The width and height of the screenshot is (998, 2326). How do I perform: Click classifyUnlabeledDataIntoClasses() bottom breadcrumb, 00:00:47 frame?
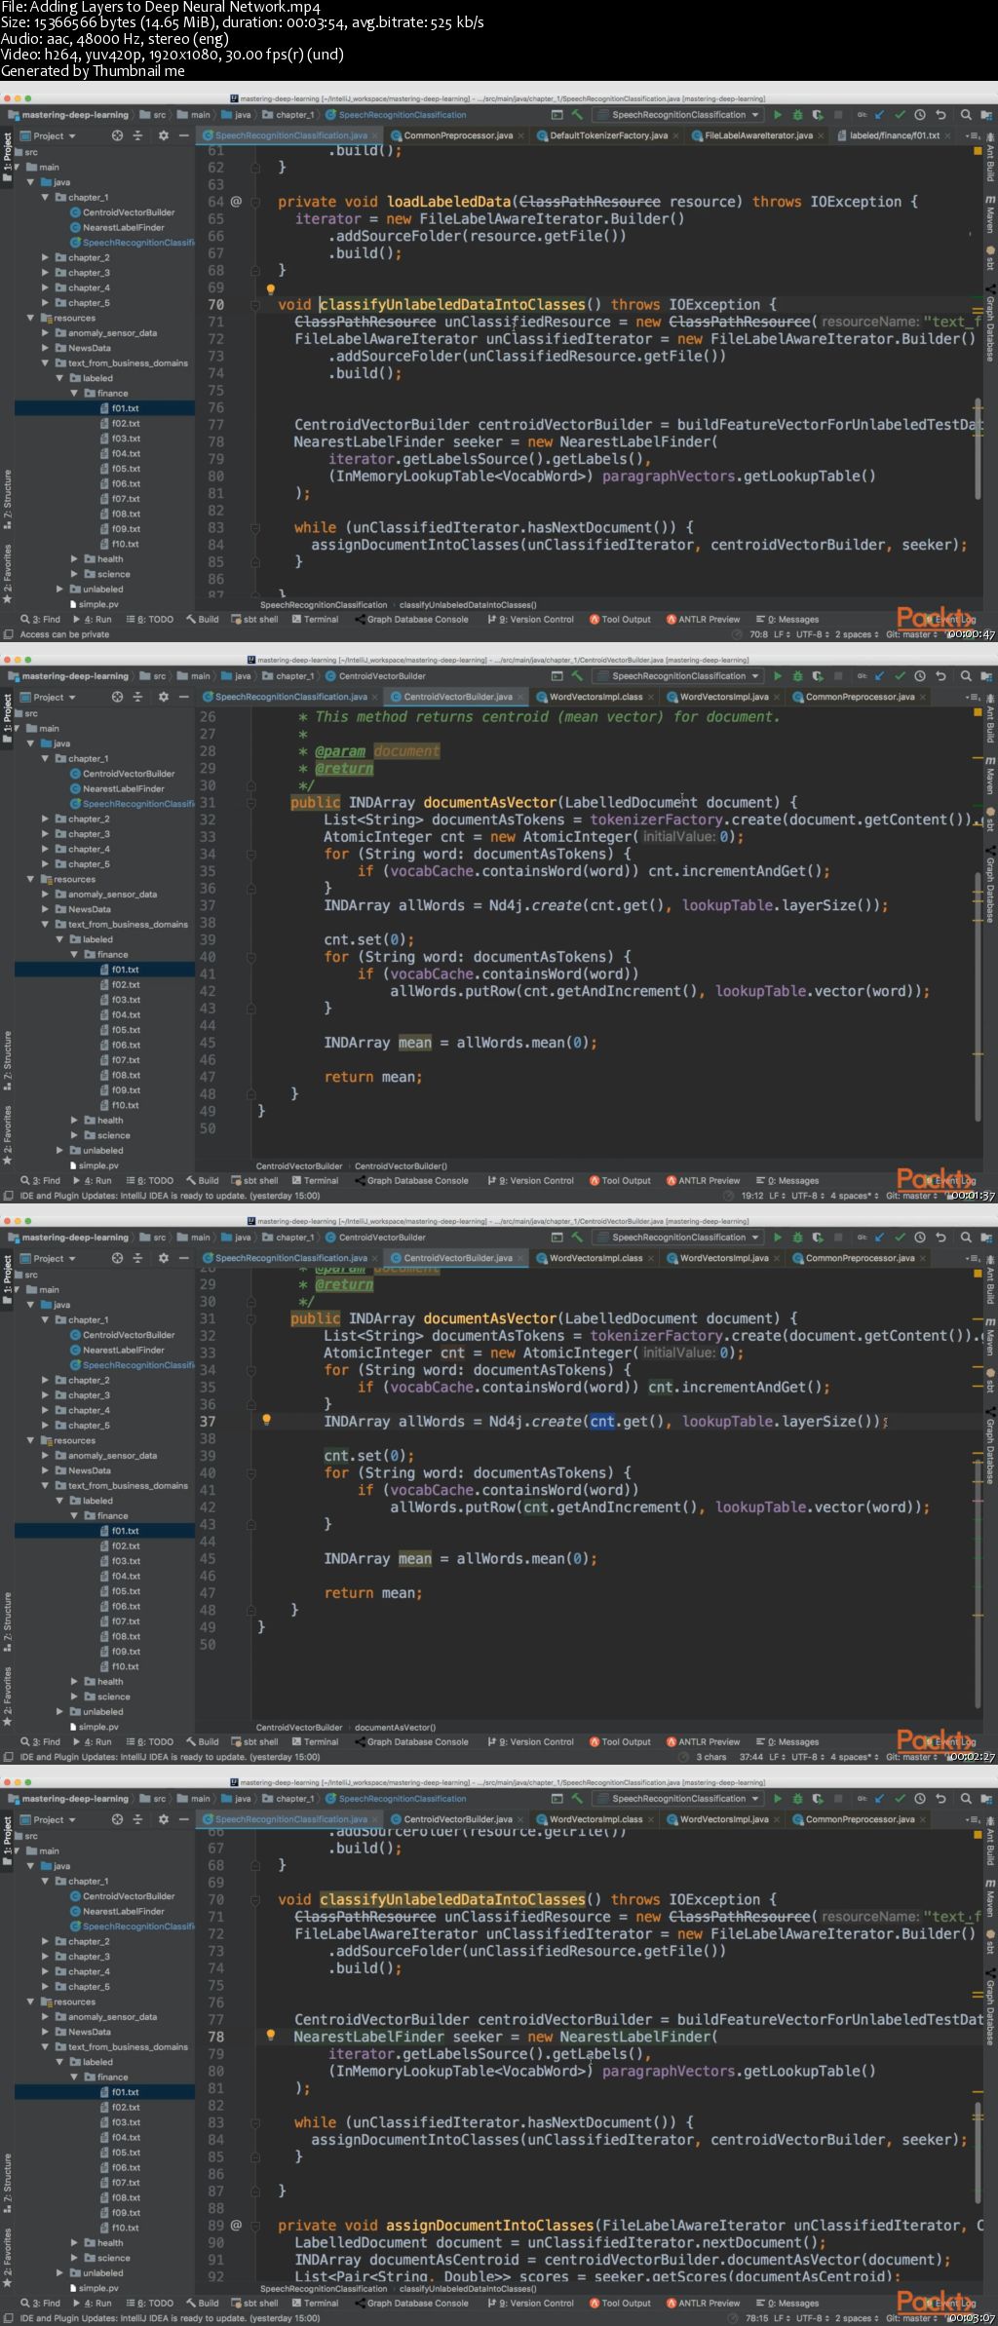(468, 605)
